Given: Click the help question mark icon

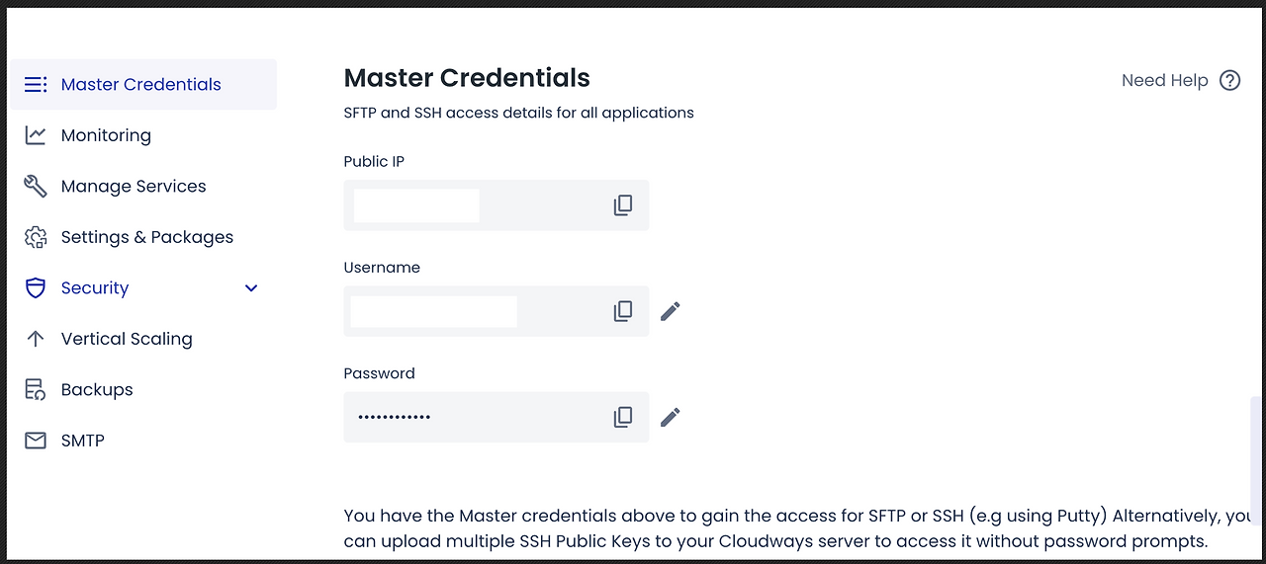Looking at the screenshot, I should pos(1229,81).
